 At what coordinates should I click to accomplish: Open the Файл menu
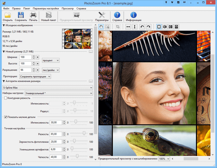pos(6,8)
